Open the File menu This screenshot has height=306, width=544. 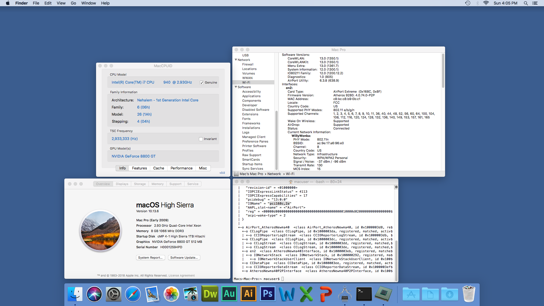coord(36,3)
